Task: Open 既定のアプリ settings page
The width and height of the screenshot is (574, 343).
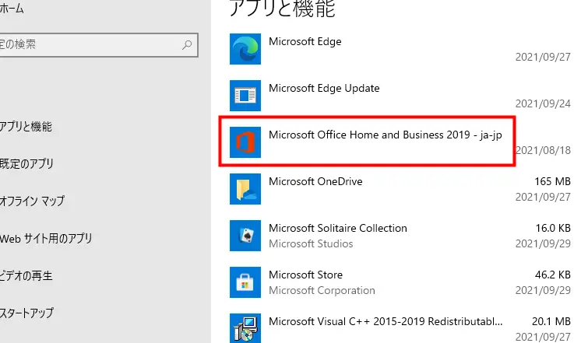Action: pos(26,164)
